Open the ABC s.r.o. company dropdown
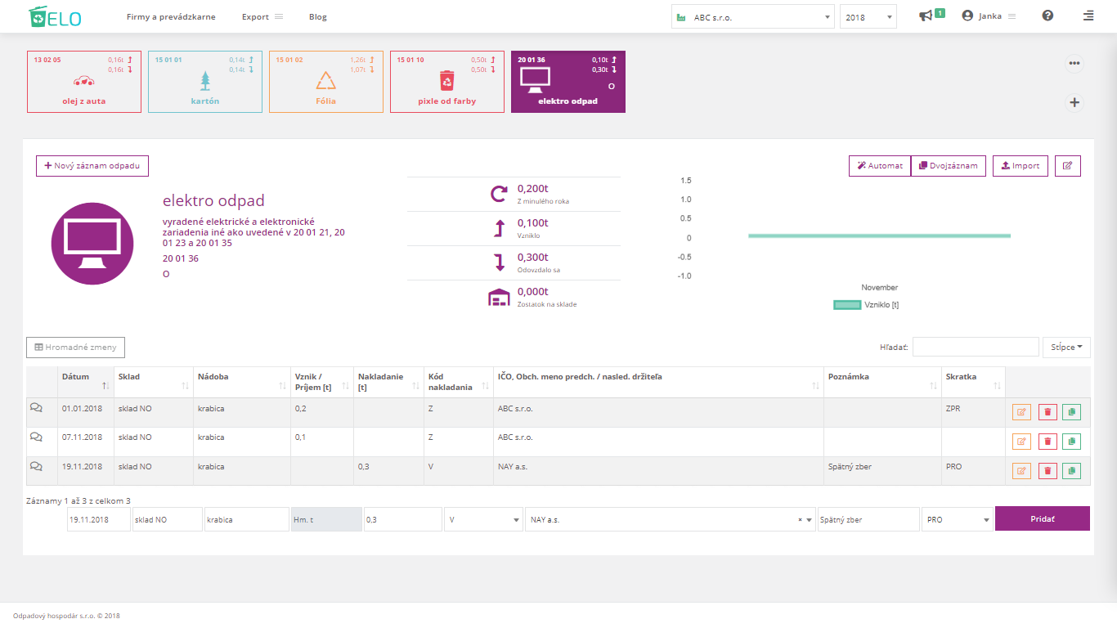Viewport: 1117px width, 628px height. click(752, 16)
